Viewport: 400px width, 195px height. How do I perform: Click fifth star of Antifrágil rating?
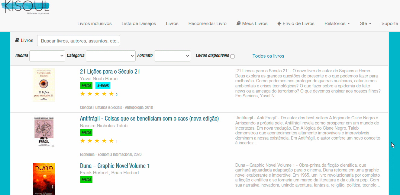point(111,141)
